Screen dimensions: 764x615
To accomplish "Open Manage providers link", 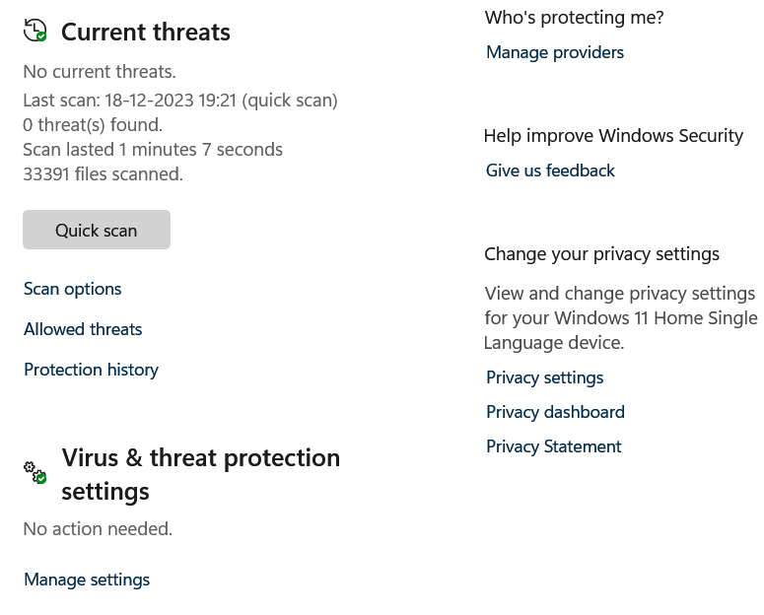I will tap(555, 52).
